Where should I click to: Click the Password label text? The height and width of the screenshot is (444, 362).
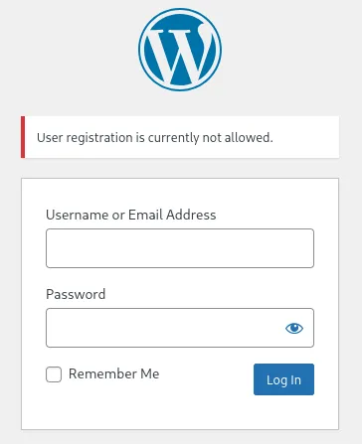click(76, 294)
